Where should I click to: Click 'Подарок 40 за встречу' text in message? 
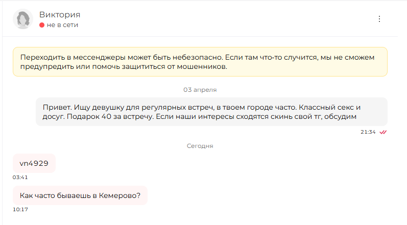[x=111, y=116]
